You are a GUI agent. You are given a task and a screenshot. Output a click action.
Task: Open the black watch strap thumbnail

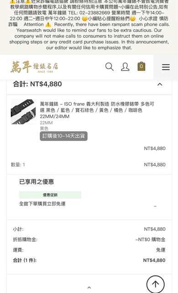23,112
